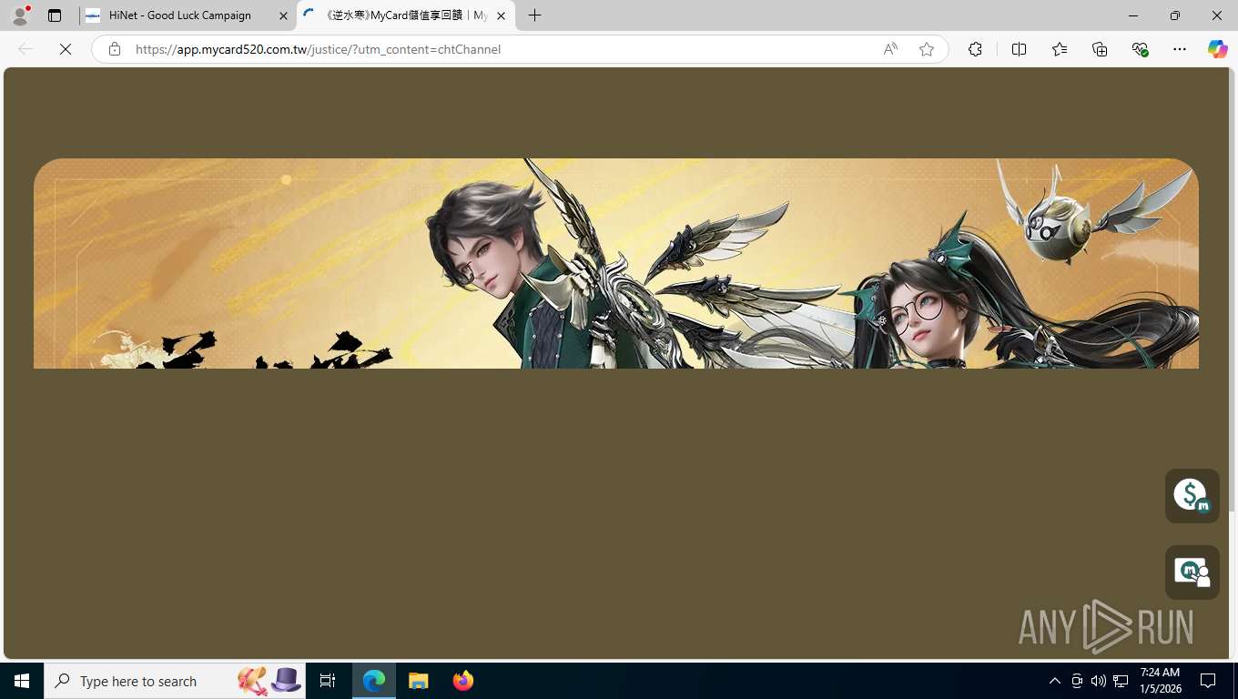Open the Windows Start menu
1238x699 pixels.
[22, 681]
